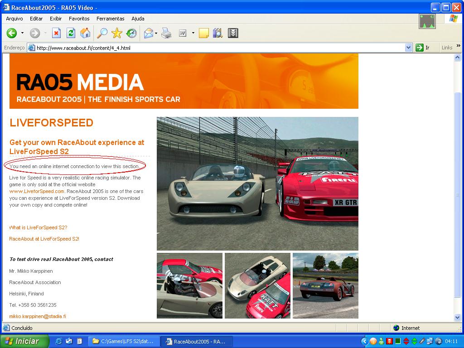This screenshot has height=348, width=464.
Task: Expand the Edit with Word dropdown arrow
Action: (x=193, y=33)
